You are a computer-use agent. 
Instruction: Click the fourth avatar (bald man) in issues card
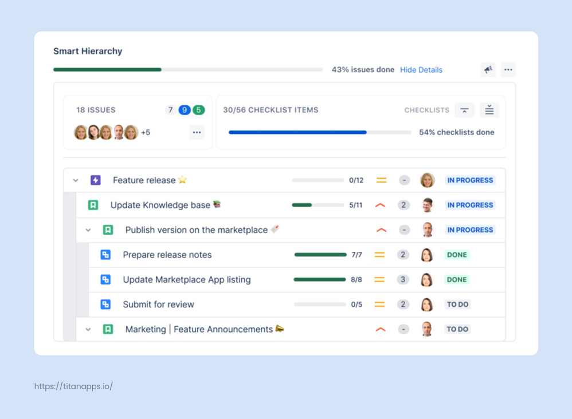[119, 132]
